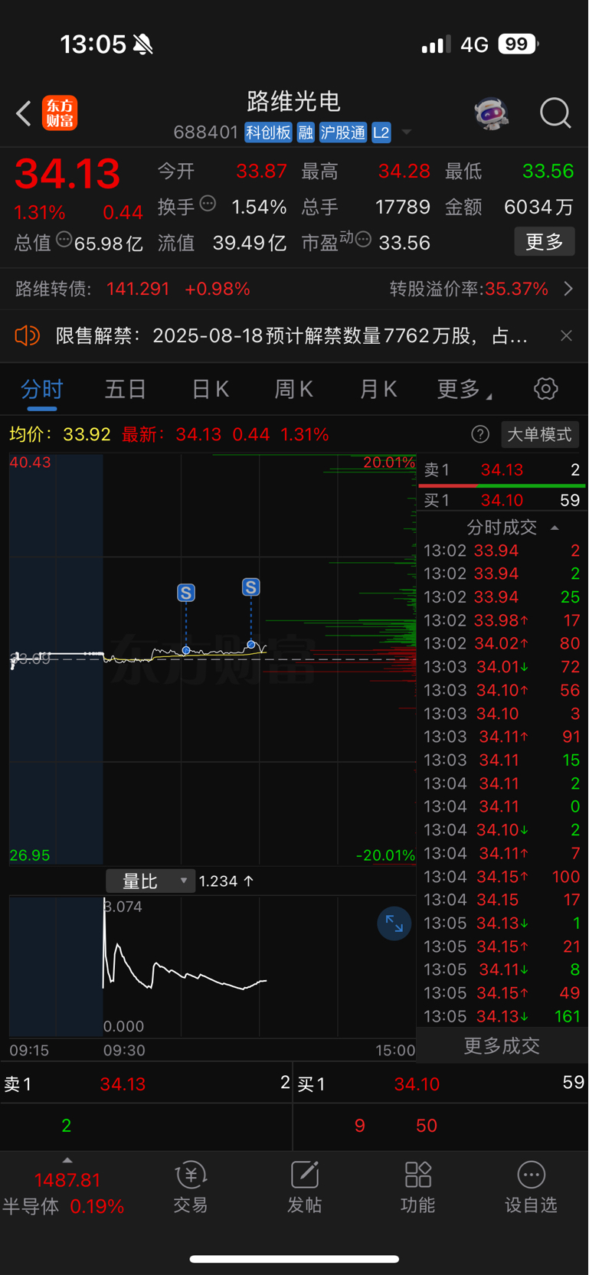Switch to the 五日 tab
589x1275 pixels.
point(126,389)
